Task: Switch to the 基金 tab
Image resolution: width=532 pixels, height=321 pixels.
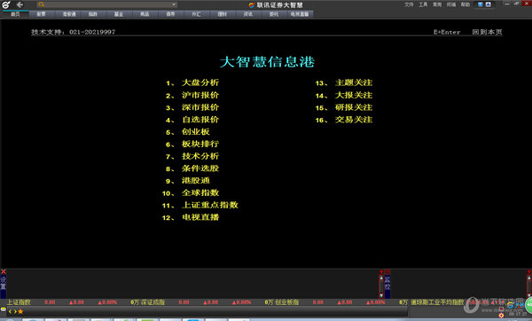Action: tap(119, 14)
